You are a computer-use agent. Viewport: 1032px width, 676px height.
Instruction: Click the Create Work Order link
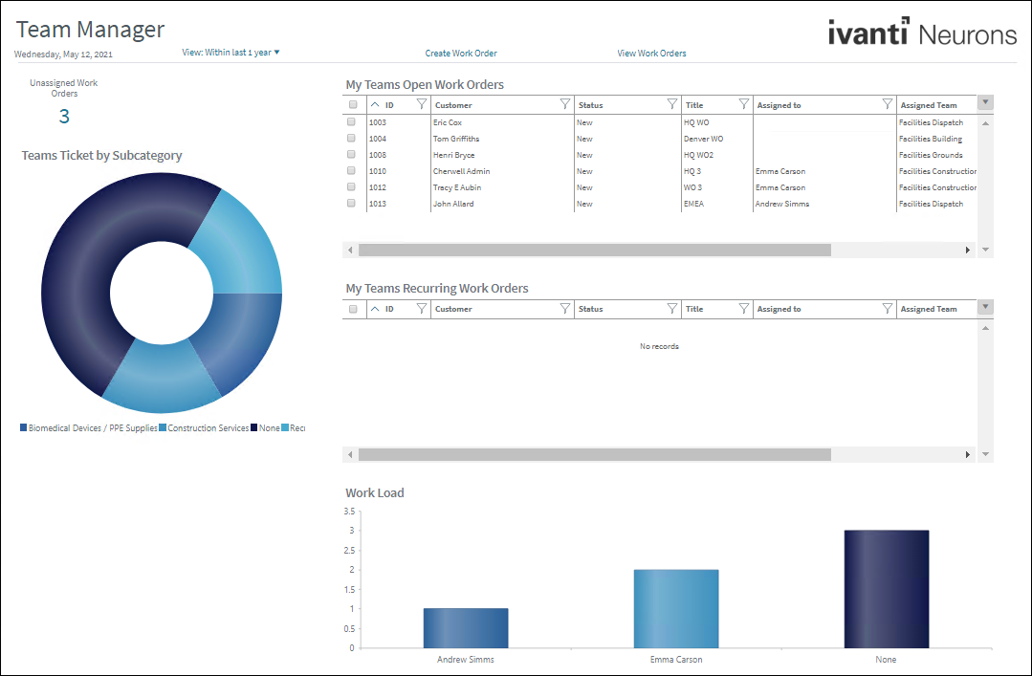point(461,54)
